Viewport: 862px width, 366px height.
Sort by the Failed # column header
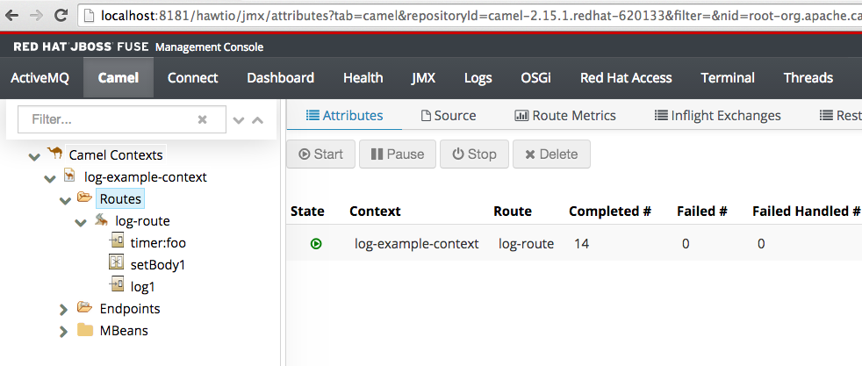point(702,212)
